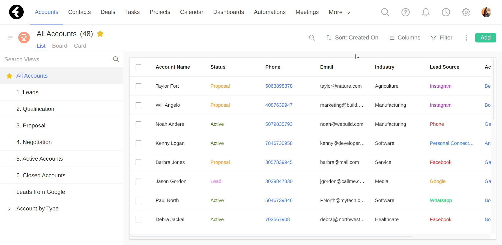Select 6. Closed Accounts view
This screenshot has height=245, width=502.
pyautogui.click(x=61, y=175)
